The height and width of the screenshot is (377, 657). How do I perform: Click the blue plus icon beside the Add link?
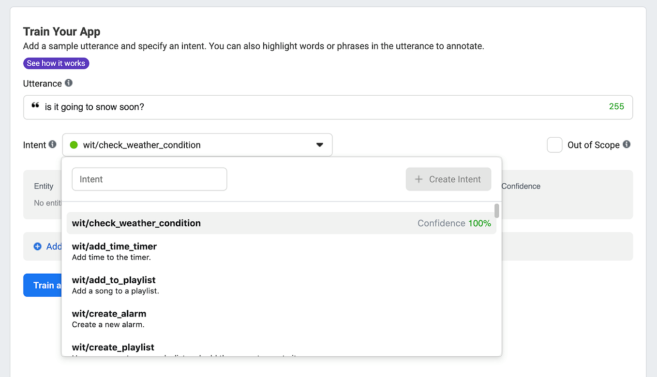tap(38, 246)
